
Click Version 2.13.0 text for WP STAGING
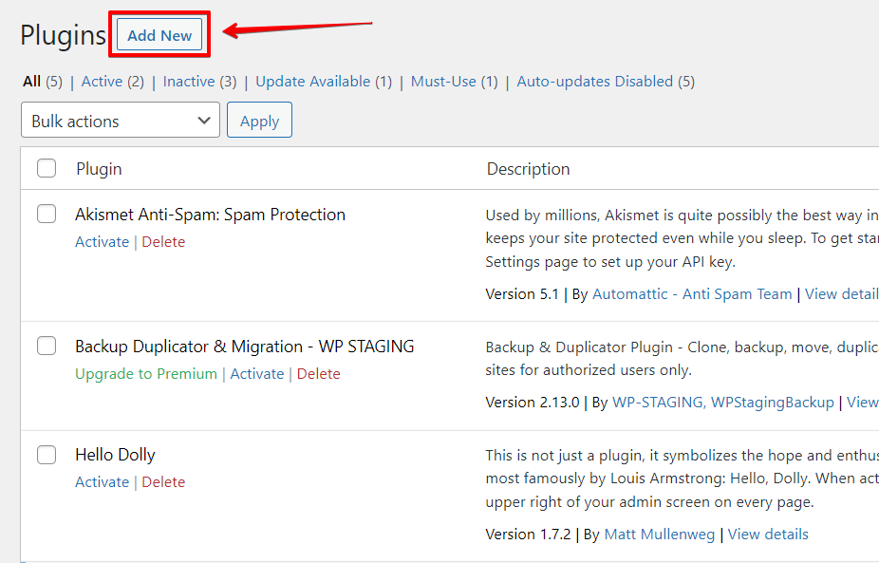point(532,402)
